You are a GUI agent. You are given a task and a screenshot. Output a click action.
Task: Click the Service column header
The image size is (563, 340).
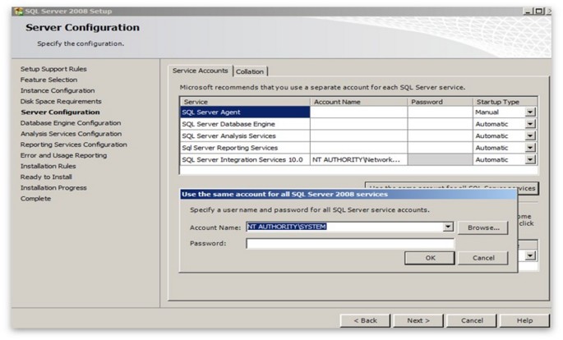[245, 102]
